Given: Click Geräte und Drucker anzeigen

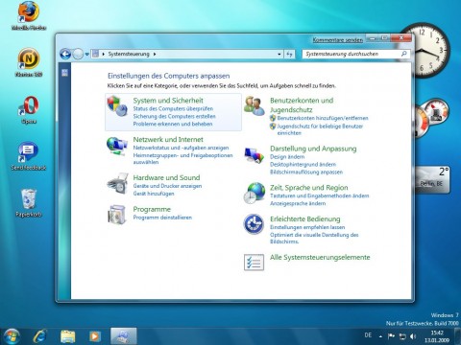Looking at the screenshot, I should pyautogui.click(x=167, y=186).
